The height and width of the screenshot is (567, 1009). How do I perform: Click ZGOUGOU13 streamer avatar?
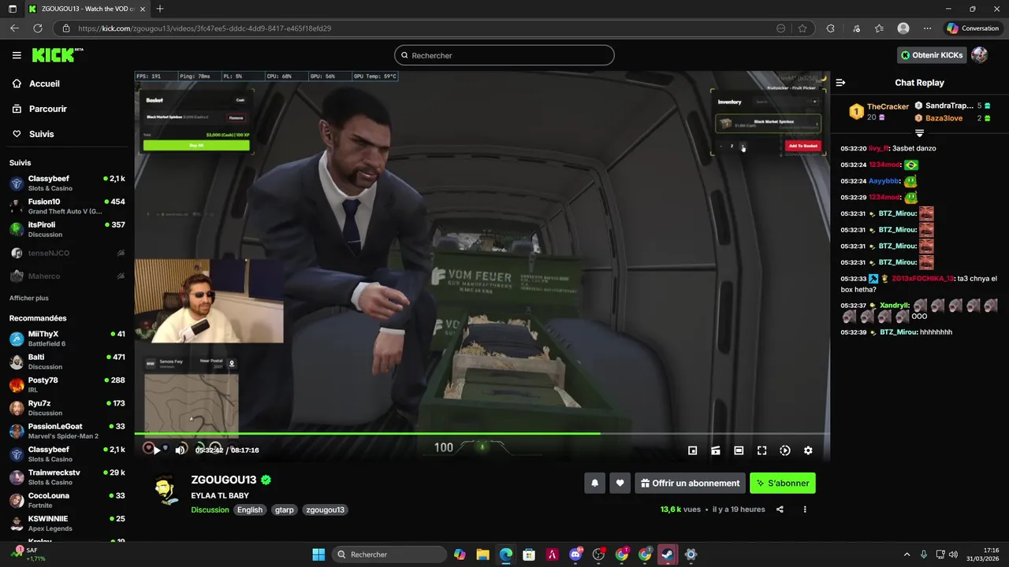[x=165, y=491]
